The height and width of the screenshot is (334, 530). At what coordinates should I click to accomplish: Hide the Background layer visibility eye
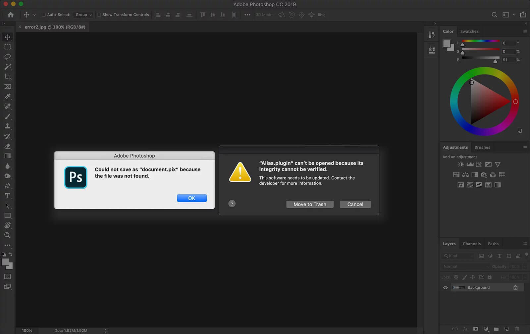[445, 287]
